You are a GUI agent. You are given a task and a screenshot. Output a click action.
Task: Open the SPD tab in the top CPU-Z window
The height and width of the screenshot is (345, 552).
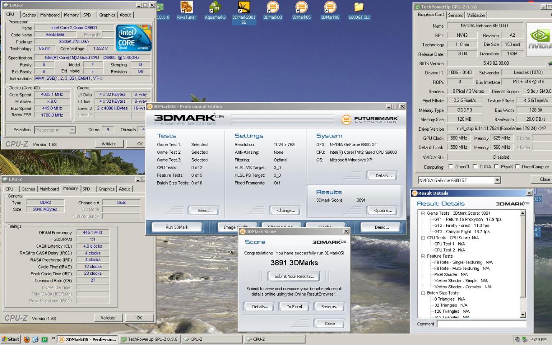[x=87, y=15]
